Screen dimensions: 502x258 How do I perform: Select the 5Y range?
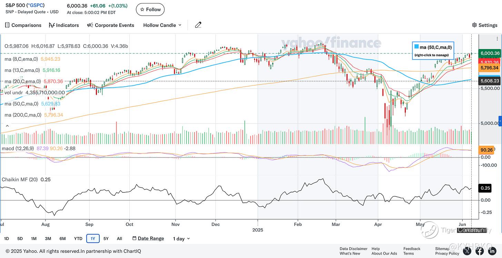[x=106, y=239]
